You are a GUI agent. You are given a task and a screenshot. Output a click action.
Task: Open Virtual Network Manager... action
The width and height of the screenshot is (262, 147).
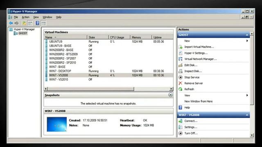tap(201, 59)
